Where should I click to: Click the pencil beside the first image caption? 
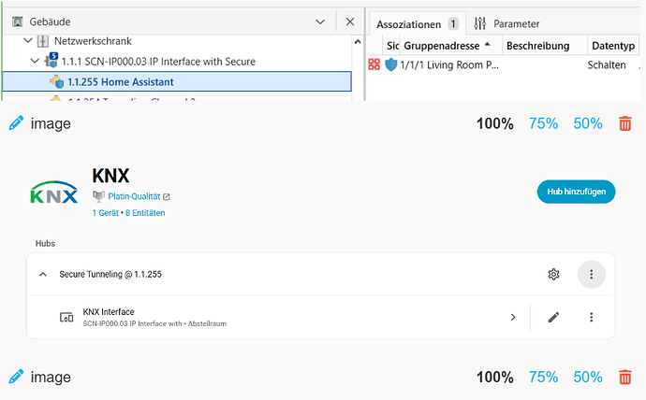pos(16,123)
